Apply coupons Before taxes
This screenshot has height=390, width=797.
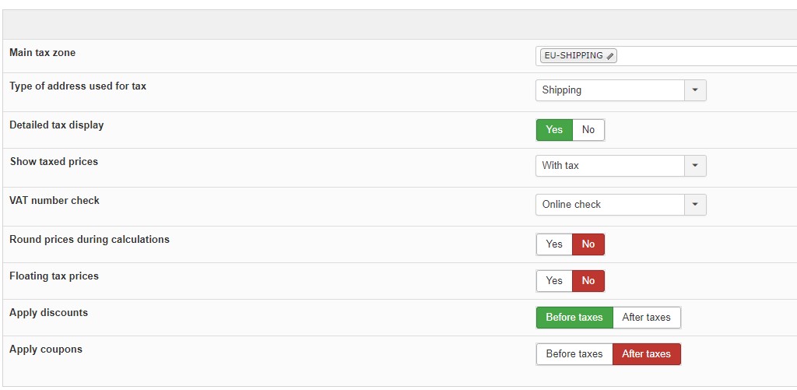(574, 354)
